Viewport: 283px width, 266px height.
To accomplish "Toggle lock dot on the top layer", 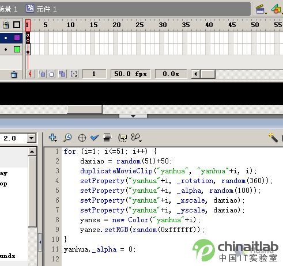I will click(x=6, y=38).
